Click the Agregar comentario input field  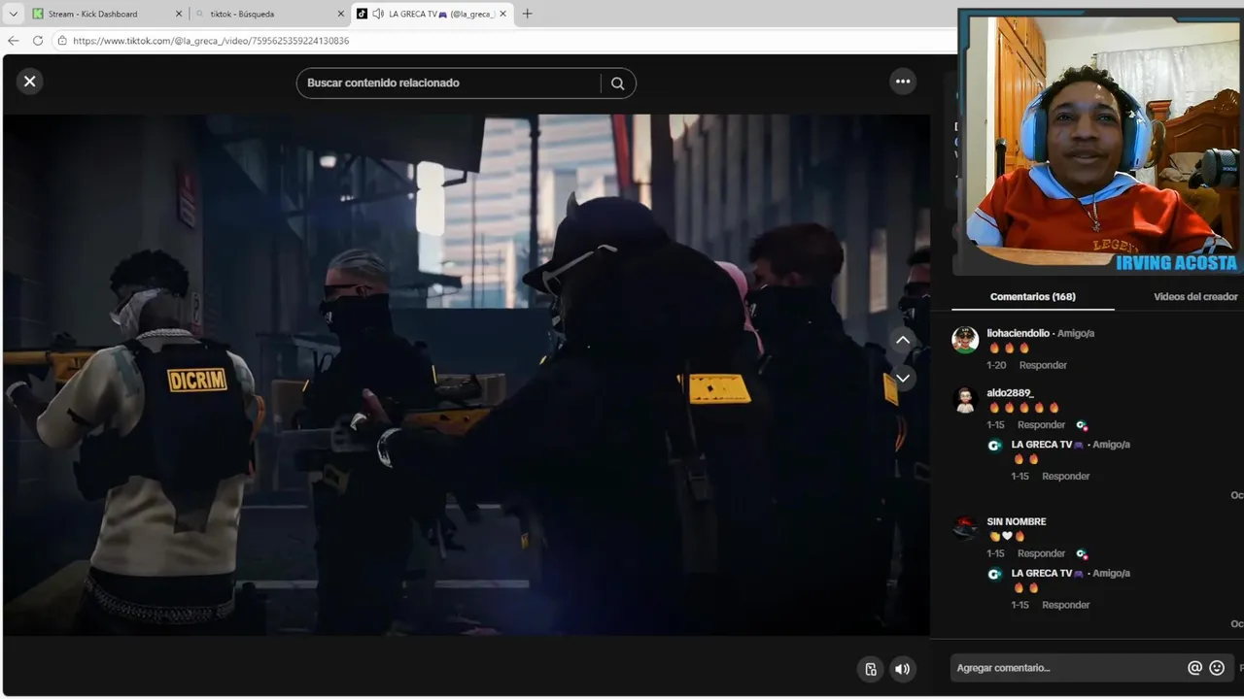[1067, 668]
